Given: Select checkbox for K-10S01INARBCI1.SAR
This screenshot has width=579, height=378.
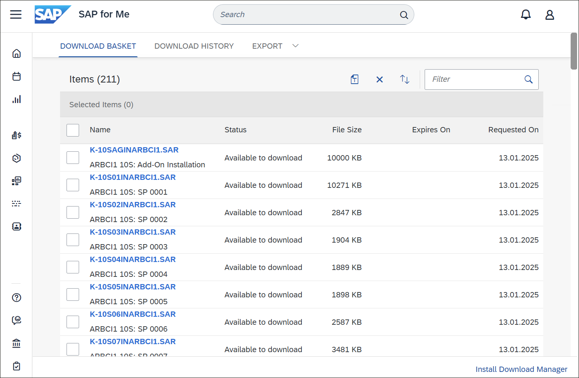Looking at the screenshot, I should click(73, 185).
